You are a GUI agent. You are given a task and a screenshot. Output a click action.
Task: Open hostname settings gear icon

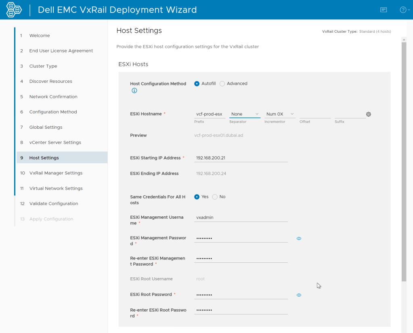369,114
